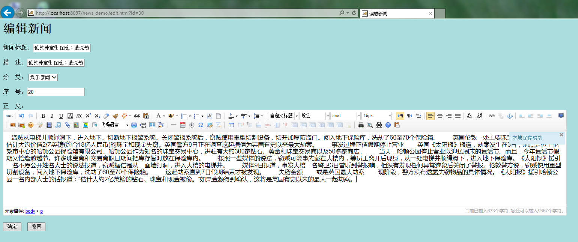Open find and replace binoculars icon
Screen dimensions: 578x242
pyautogui.click(x=379, y=125)
